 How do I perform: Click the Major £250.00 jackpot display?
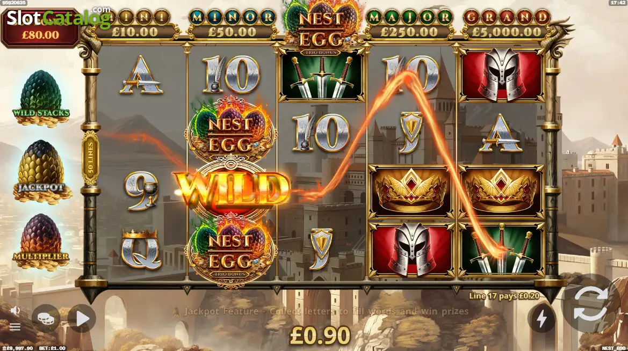click(409, 25)
